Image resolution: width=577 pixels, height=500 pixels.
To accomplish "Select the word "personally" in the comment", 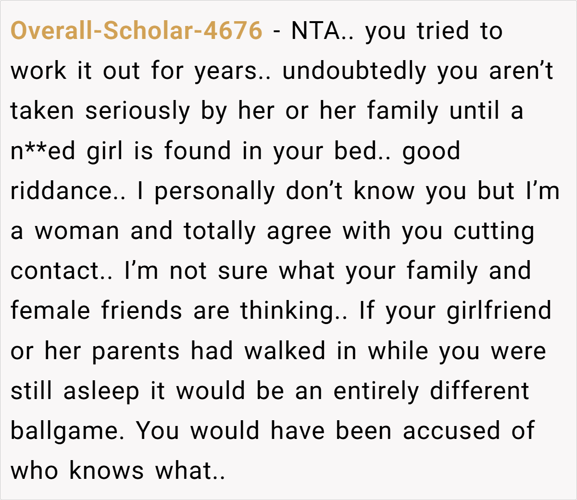I will pos(215,192).
